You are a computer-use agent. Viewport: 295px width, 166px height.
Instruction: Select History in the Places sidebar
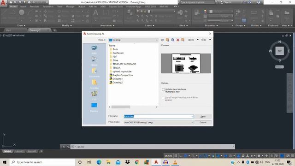[94, 61]
